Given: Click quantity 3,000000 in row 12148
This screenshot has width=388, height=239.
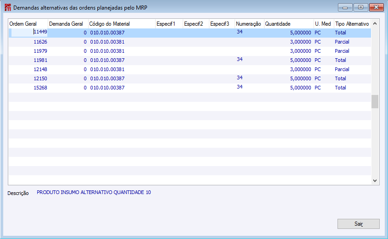Looking at the screenshot, I should [300, 69].
